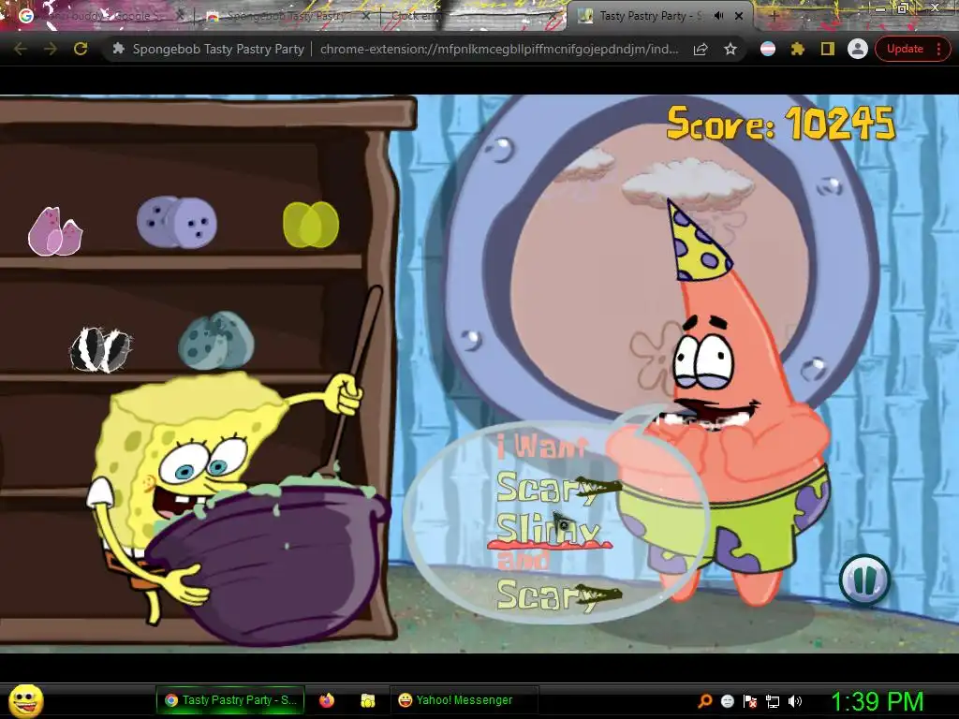
Task: Click the word Slimy in Patrick's bubble
Action: (x=547, y=530)
